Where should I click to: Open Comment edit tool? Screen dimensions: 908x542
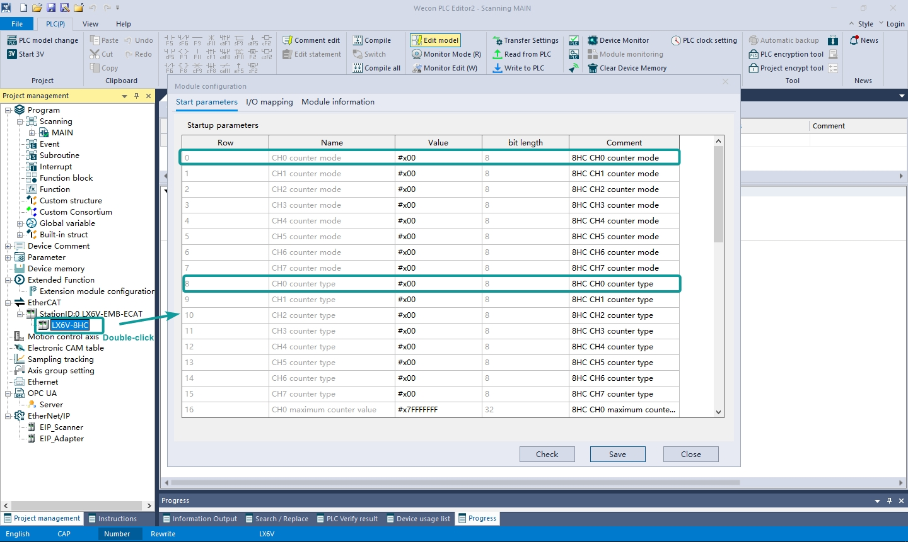pyautogui.click(x=311, y=40)
